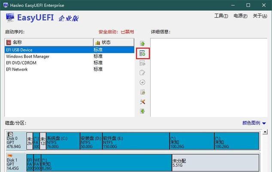Click the title bar application icon
Image resolution: width=272 pixels, height=172 pixels.
(x=6, y=5)
